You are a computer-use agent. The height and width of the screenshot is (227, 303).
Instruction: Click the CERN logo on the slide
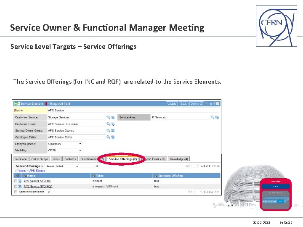coord(276,26)
